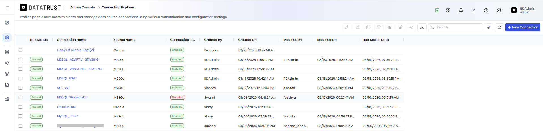Click the trash delete toolbar icon
The height and width of the screenshot is (131, 543).
pos(379,27)
